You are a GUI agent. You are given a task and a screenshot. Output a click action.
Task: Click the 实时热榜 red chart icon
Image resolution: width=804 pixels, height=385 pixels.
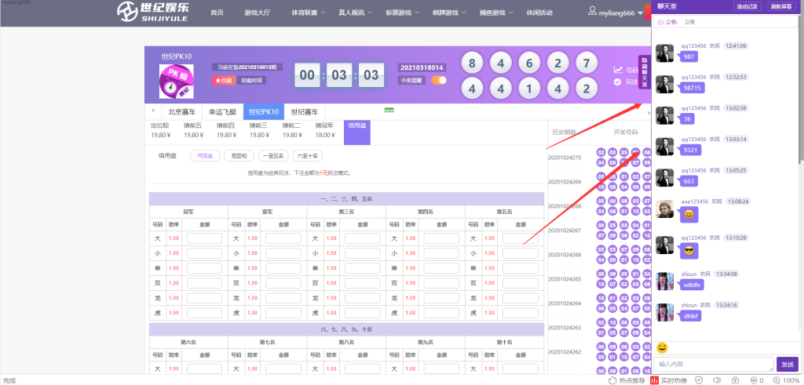click(654, 380)
